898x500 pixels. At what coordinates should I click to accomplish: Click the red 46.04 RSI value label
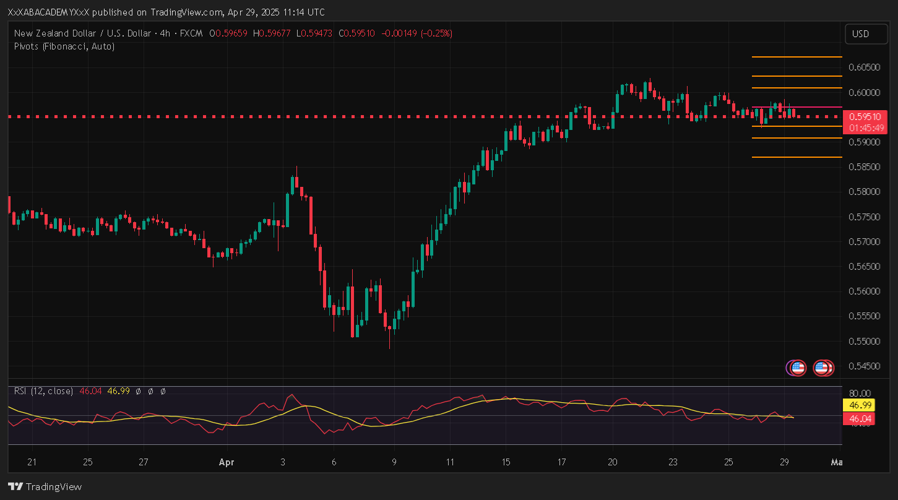point(861,419)
